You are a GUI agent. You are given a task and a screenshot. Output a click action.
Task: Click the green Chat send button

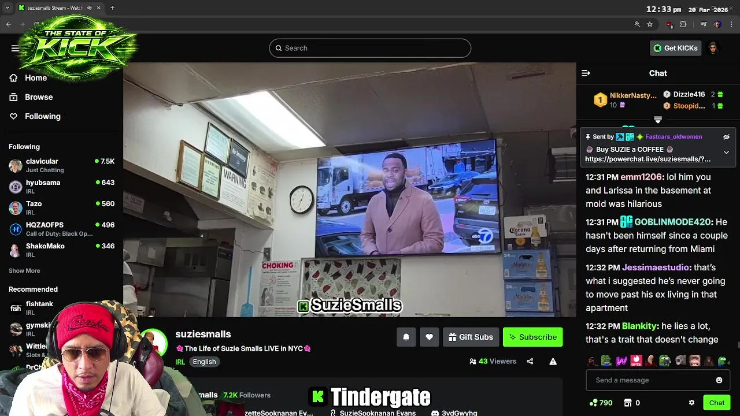coord(717,403)
